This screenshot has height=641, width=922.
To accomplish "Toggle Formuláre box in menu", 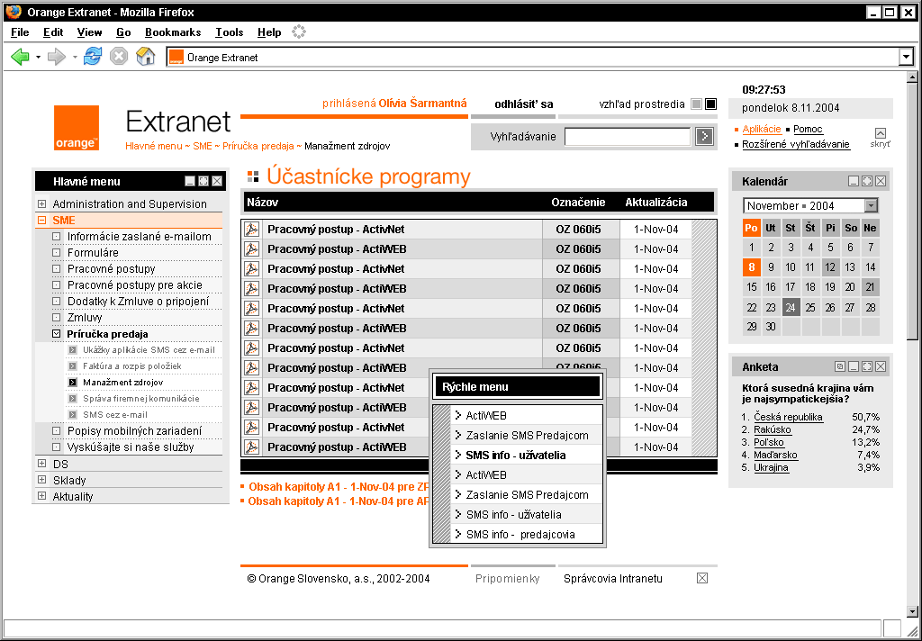I will tap(57, 253).
